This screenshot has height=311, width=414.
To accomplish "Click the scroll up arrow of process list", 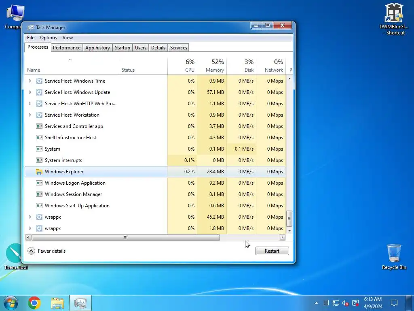I will click(289, 79).
